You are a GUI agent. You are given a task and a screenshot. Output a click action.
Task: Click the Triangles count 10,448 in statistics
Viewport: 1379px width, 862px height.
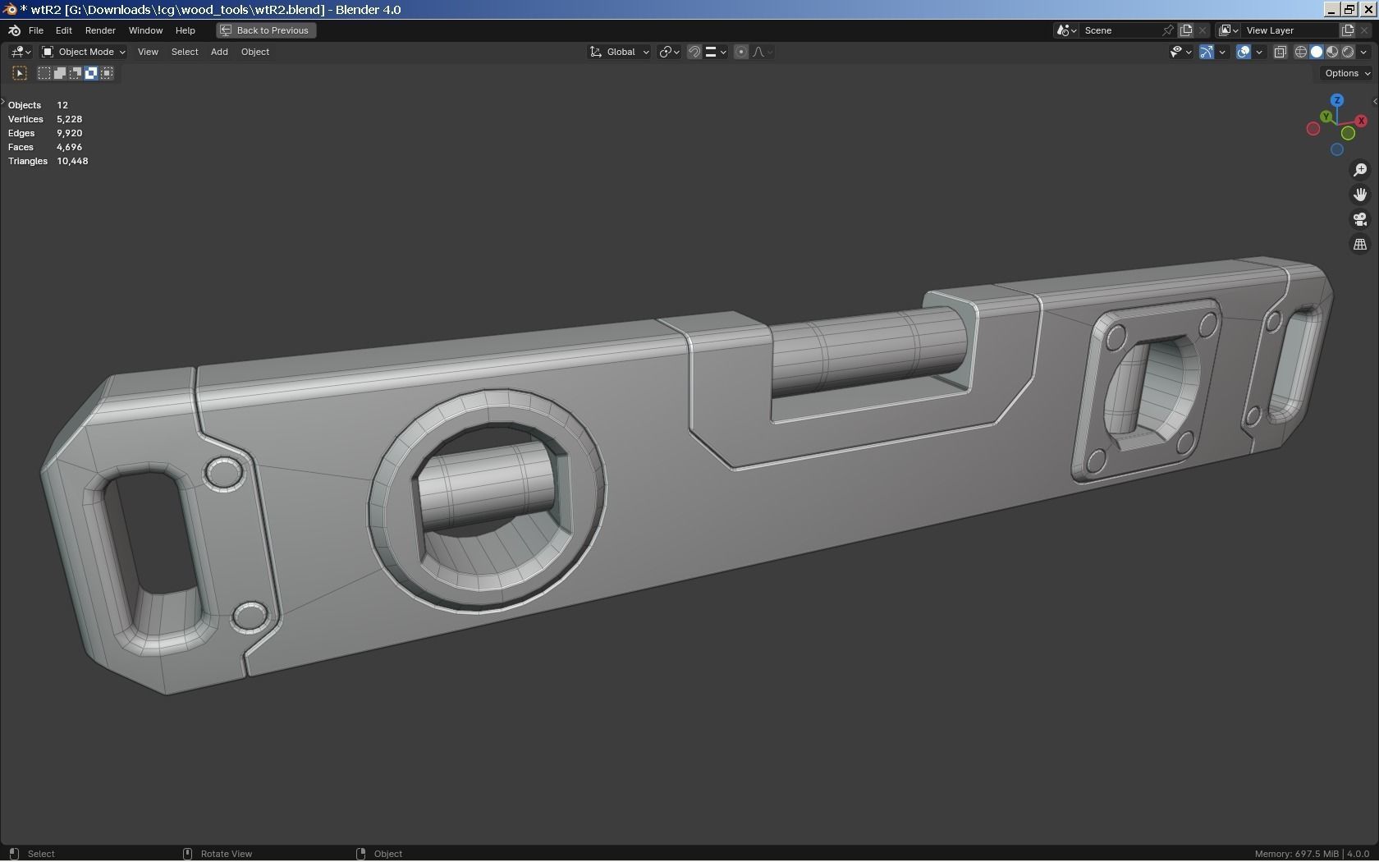pyautogui.click(x=72, y=161)
